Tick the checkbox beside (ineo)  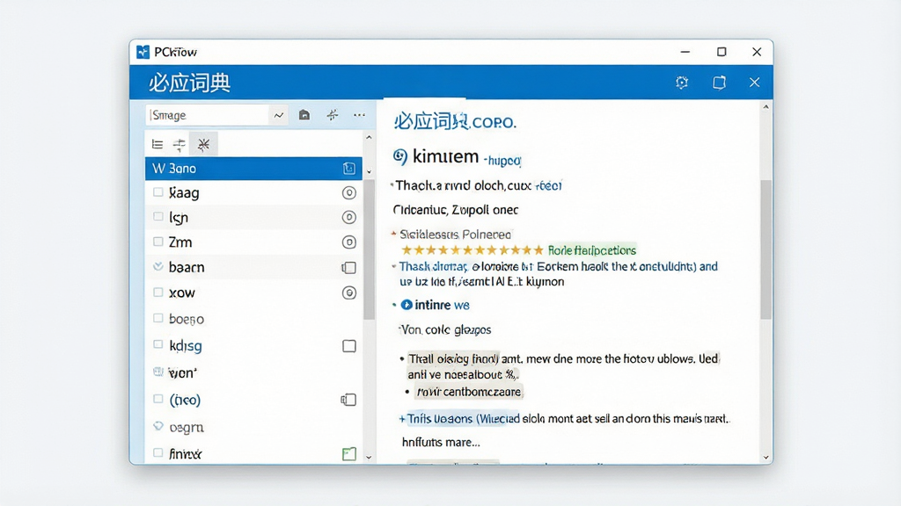tap(158, 399)
